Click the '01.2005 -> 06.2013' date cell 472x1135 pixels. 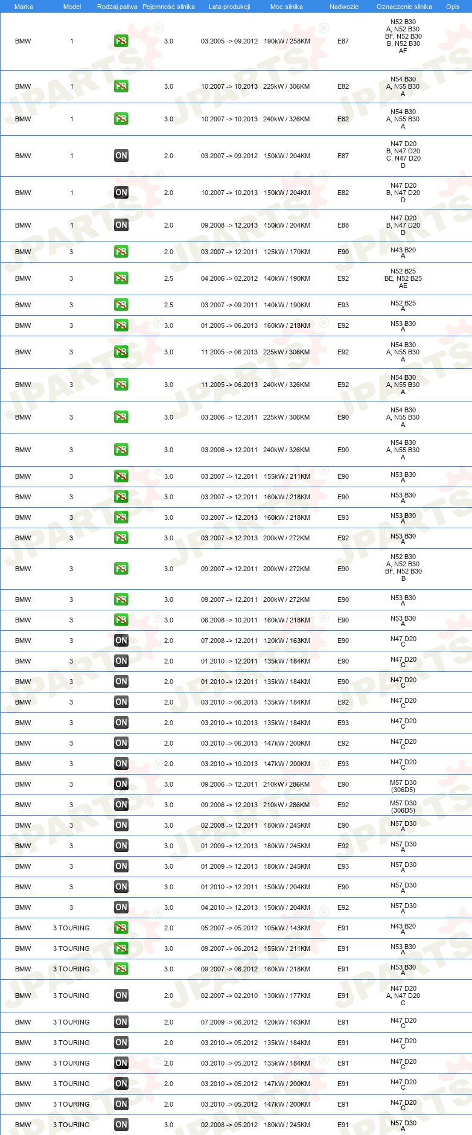point(229,325)
